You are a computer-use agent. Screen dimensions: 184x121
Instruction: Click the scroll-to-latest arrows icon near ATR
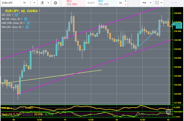(x=169, y=112)
